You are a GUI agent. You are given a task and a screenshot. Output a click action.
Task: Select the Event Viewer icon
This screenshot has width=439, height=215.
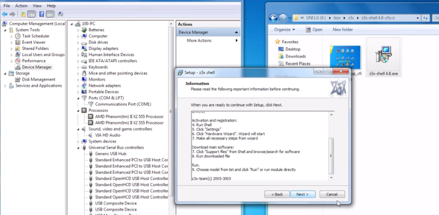click(x=18, y=42)
